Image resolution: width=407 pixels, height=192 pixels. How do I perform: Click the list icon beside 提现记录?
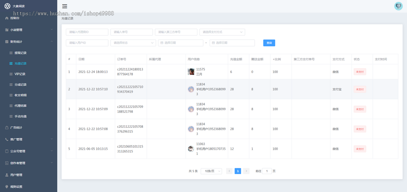[x=11, y=53]
